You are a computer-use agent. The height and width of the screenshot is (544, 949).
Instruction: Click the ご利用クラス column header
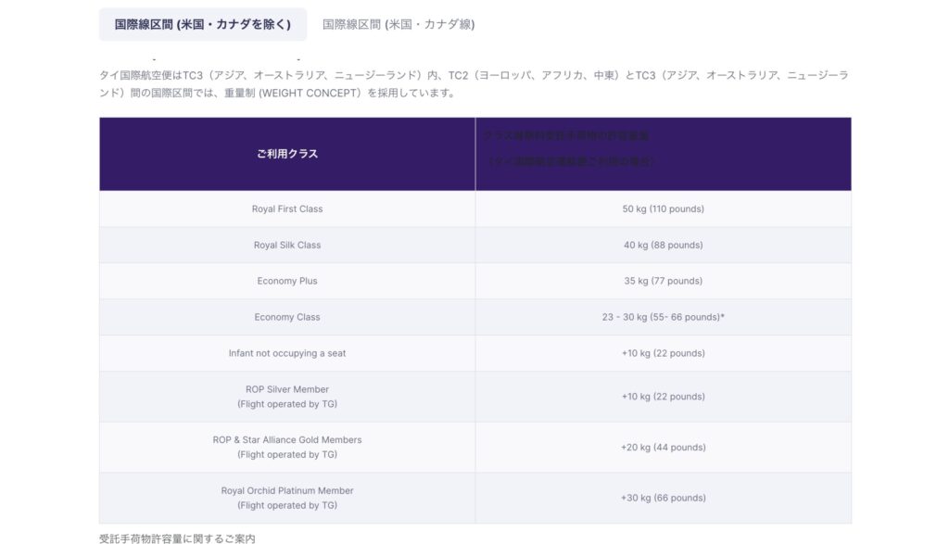pos(287,154)
